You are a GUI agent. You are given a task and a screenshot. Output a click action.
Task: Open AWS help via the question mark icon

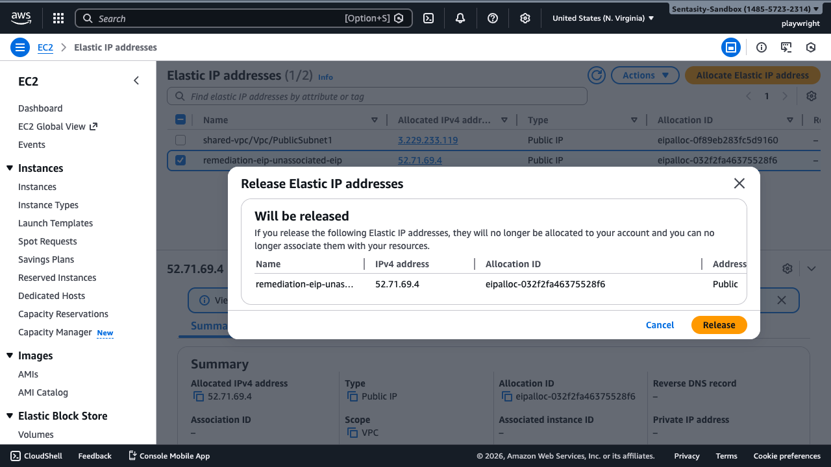[493, 18]
